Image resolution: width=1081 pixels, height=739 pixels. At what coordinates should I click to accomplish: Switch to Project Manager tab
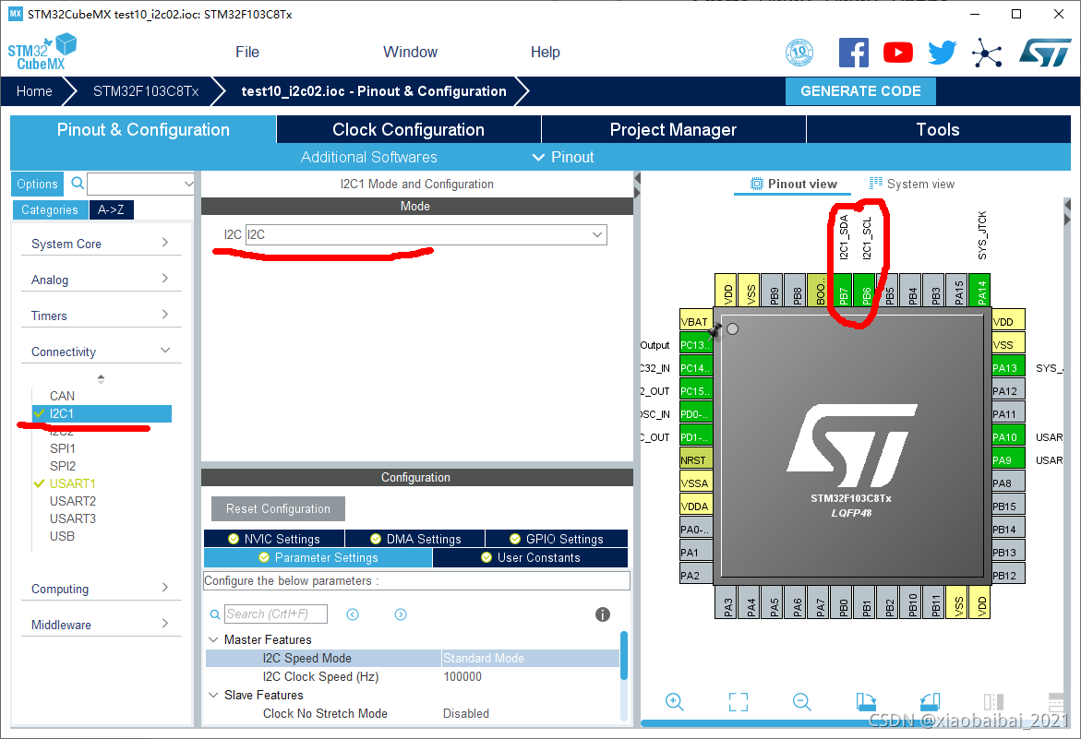tap(674, 129)
